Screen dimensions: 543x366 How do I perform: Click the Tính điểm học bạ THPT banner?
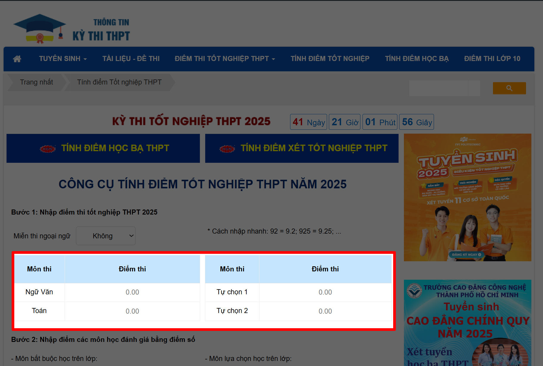point(103,148)
